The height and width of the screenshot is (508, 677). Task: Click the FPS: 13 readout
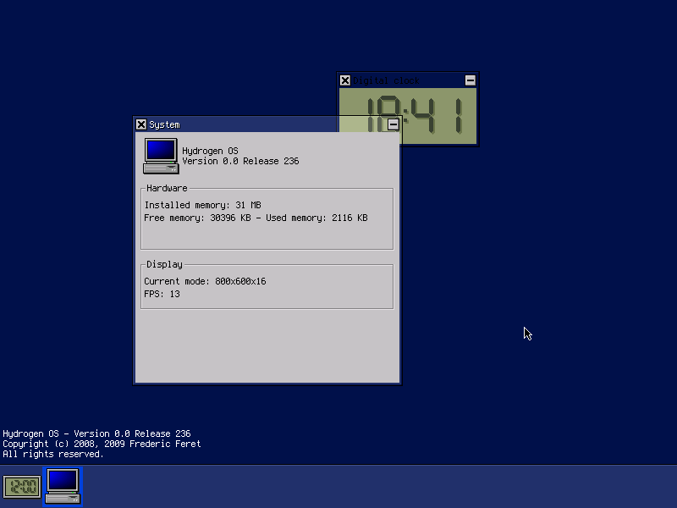[x=162, y=294]
